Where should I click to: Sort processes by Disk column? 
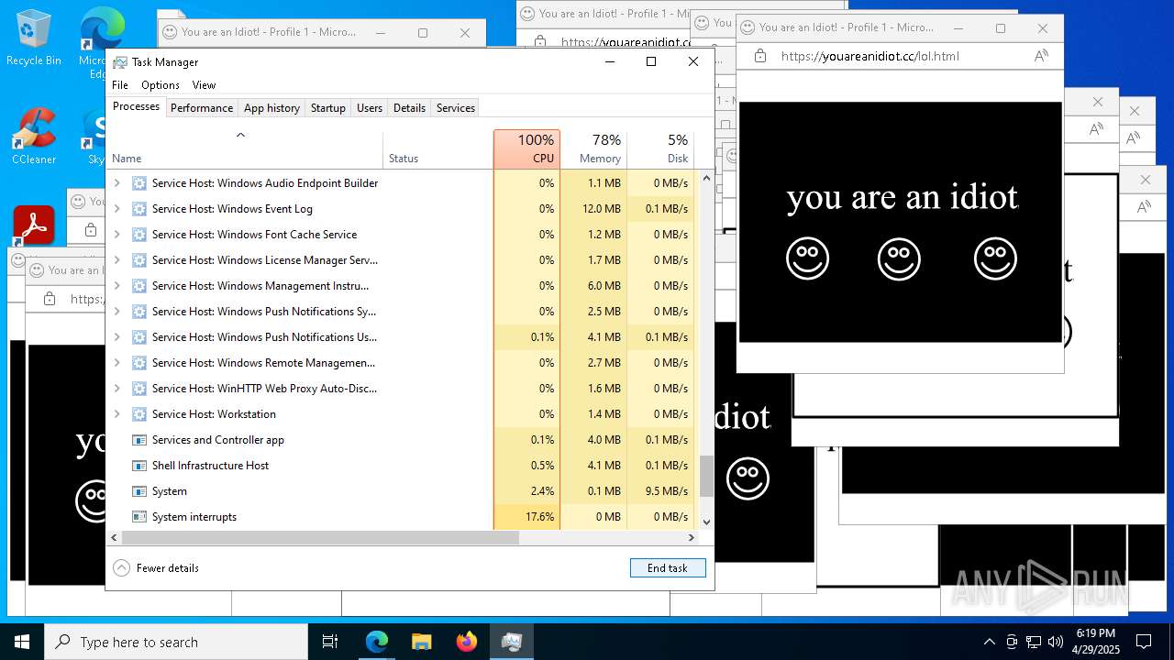click(660, 148)
